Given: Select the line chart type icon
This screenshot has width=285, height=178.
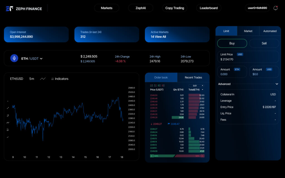Looking at the screenshot, I should [x=43, y=79].
